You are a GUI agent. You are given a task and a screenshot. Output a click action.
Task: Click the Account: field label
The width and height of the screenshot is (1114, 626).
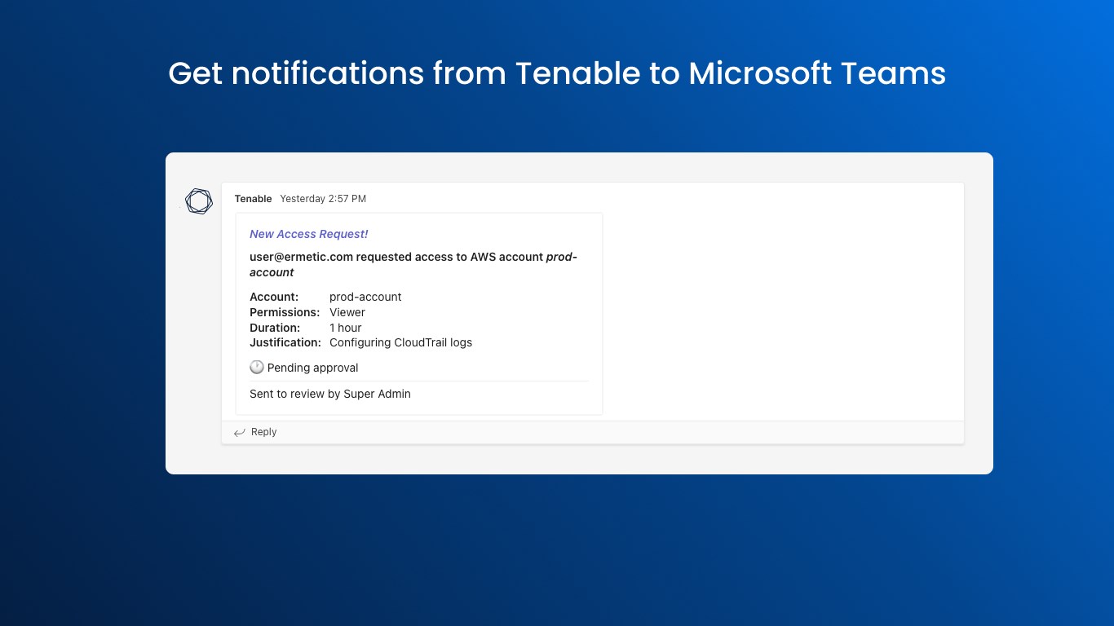(x=274, y=297)
